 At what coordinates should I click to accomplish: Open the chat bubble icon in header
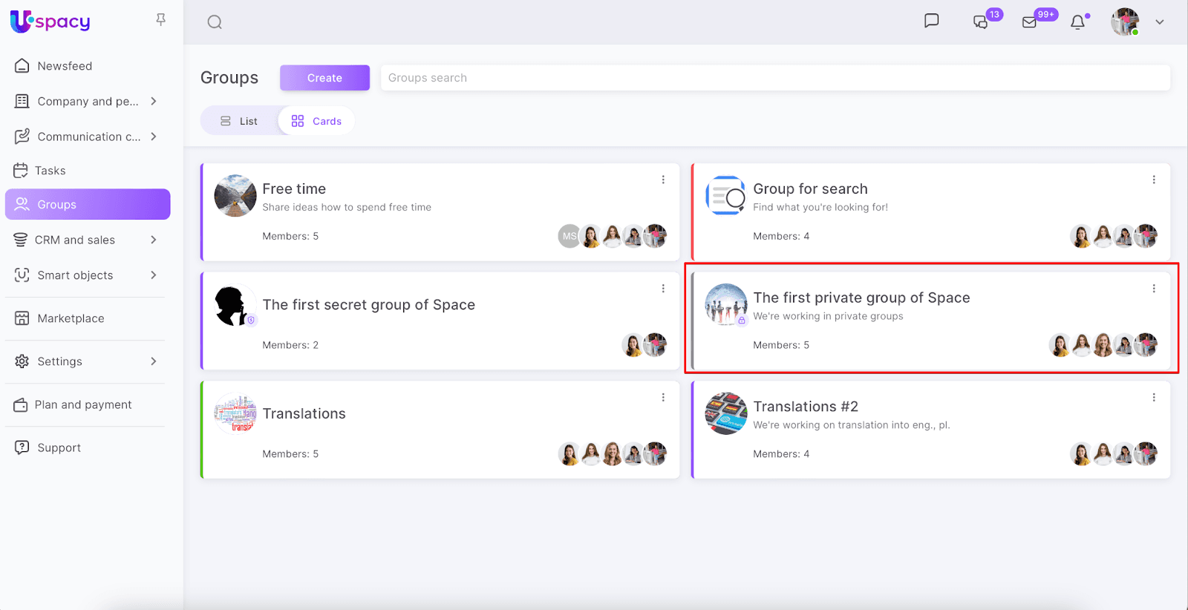click(x=931, y=21)
